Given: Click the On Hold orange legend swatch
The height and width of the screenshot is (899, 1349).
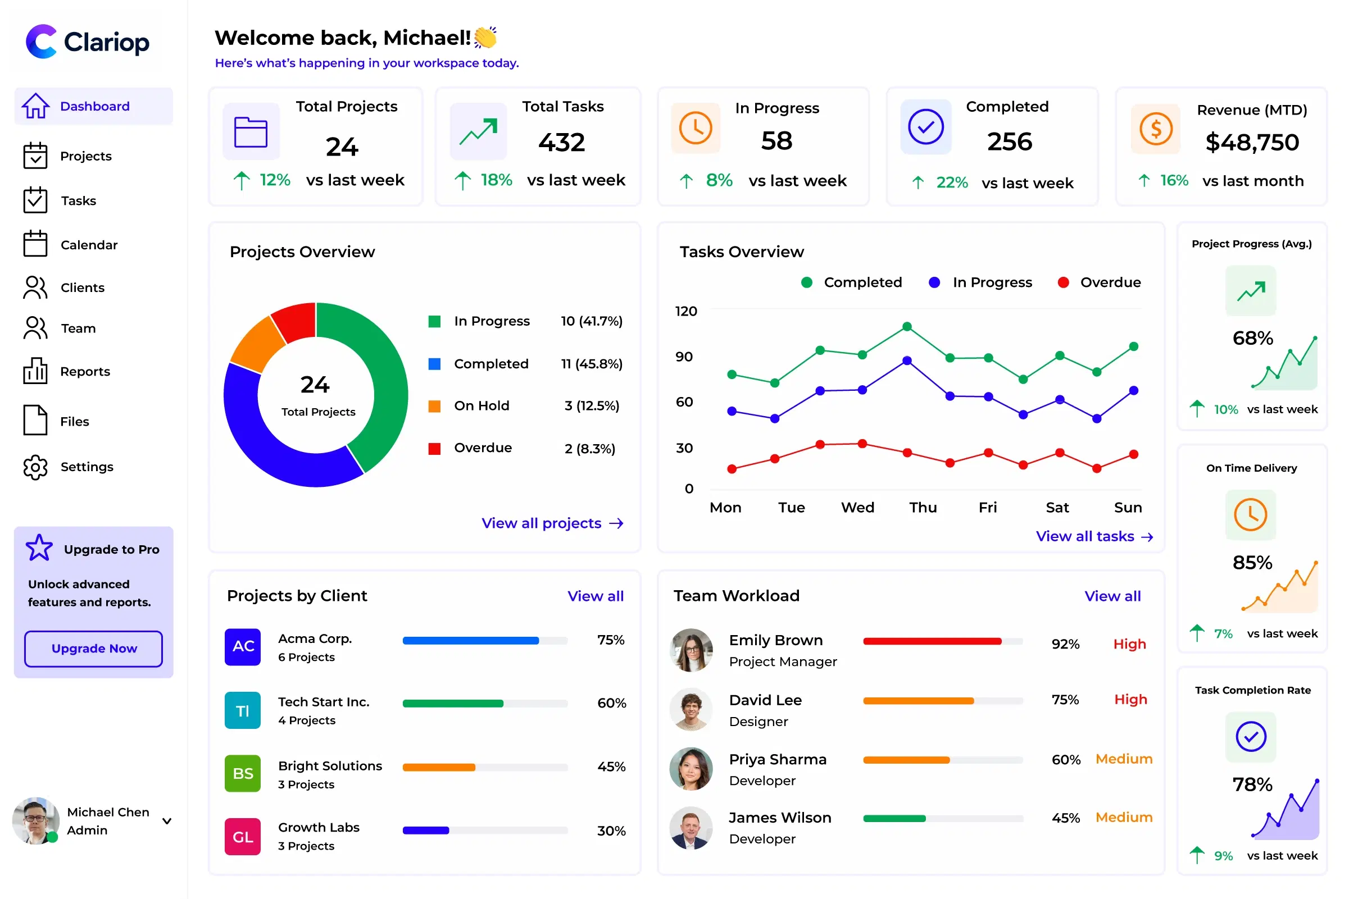Looking at the screenshot, I should tap(435, 406).
